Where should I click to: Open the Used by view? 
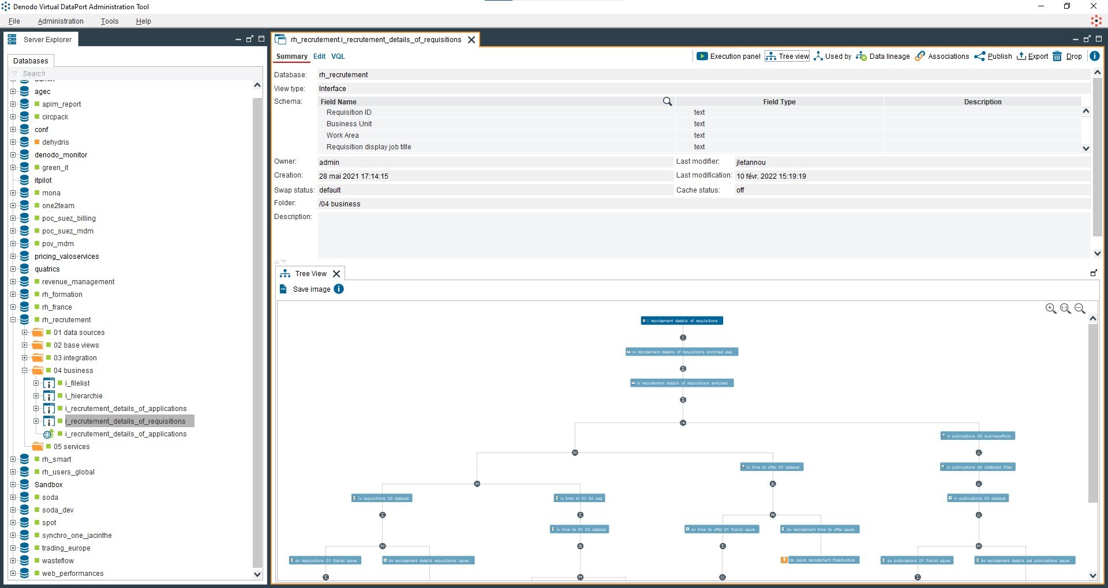(832, 56)
